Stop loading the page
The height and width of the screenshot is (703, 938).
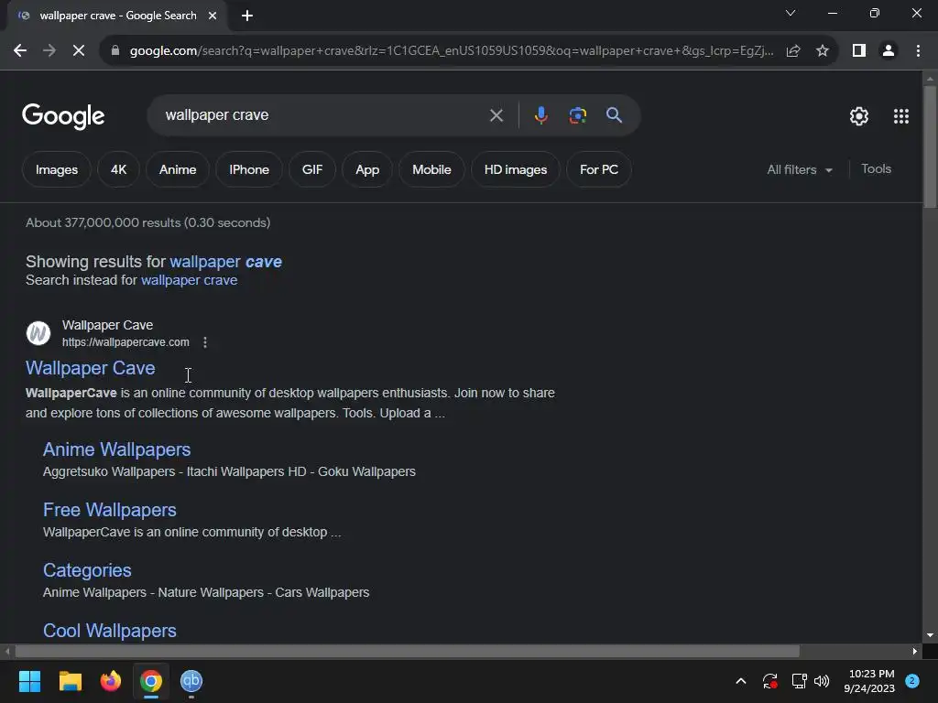[79, 51]
